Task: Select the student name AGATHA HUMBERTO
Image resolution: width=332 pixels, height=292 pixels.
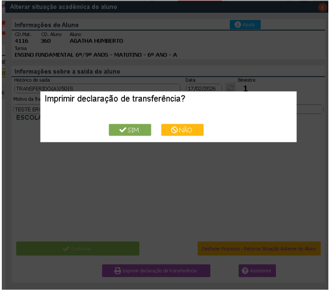Action: tap(96, 41)
